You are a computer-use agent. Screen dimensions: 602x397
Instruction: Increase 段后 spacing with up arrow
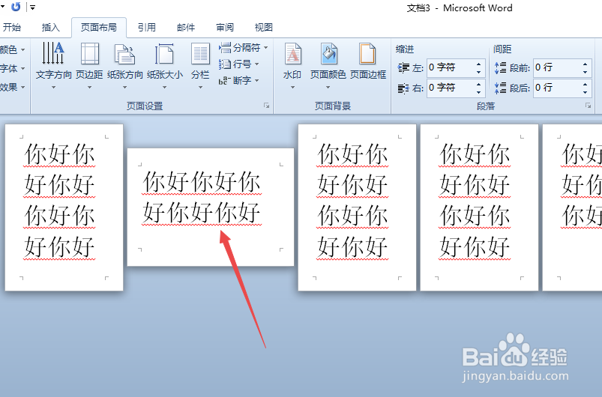coord(585,84)
